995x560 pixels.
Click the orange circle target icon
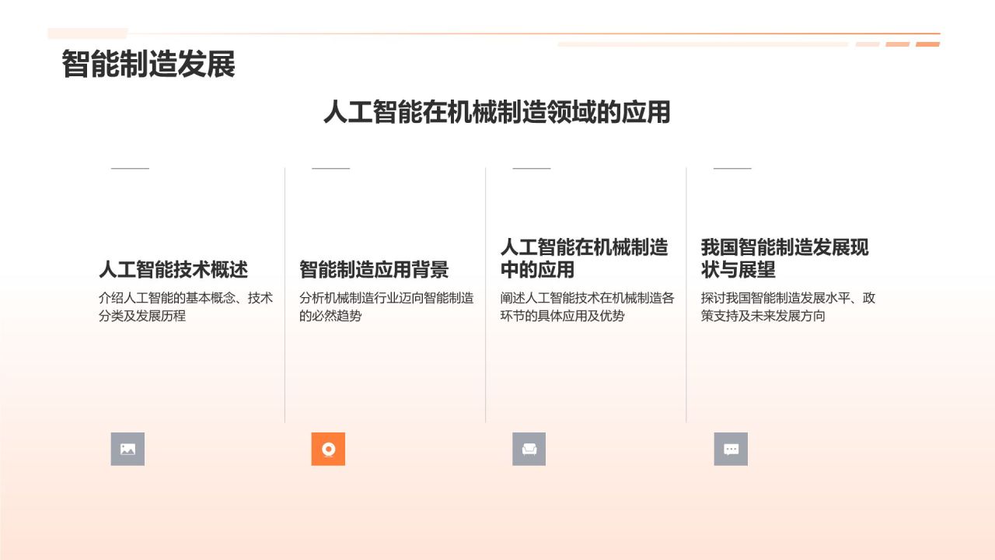tap(328, 449)
